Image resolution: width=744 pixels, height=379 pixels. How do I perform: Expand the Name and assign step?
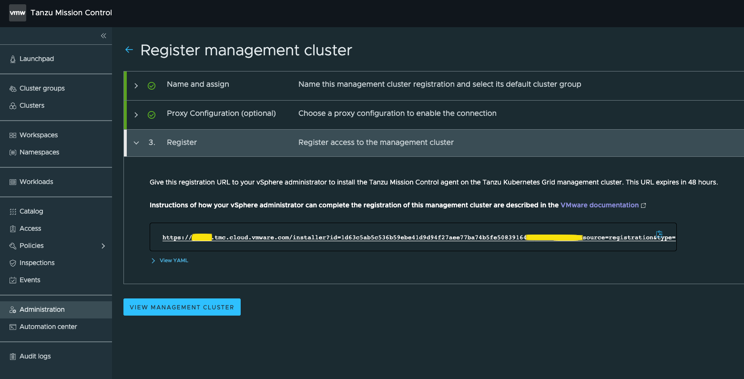136,85
